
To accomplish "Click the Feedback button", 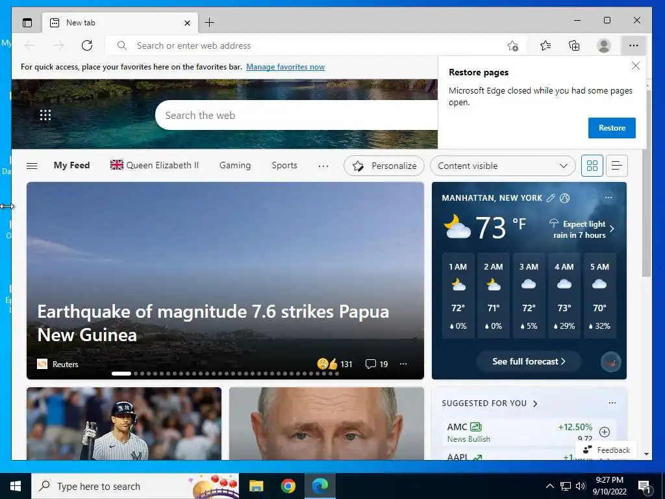I will coord(606,450).
